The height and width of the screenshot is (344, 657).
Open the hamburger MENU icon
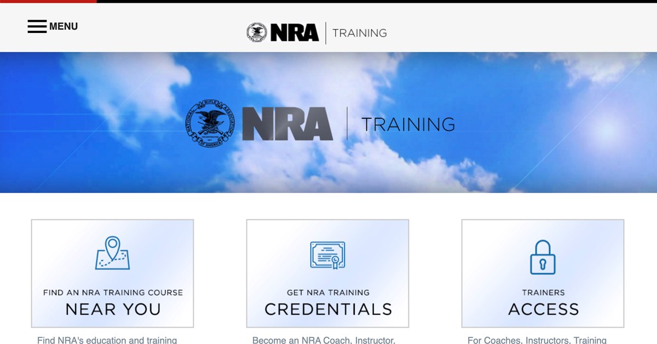pos(37,26)
